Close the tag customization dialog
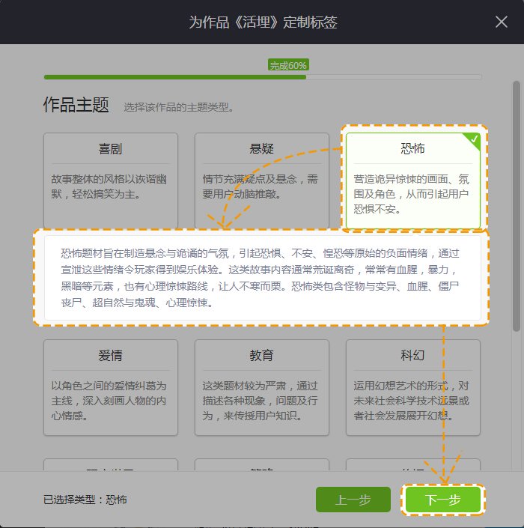Image resolution: width=524 pixels, height=528 pixels. tap(502, 22)
